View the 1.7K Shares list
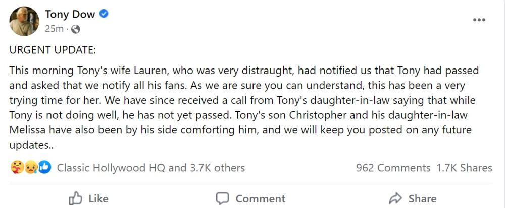505x208 pixels. coord(464,168)
